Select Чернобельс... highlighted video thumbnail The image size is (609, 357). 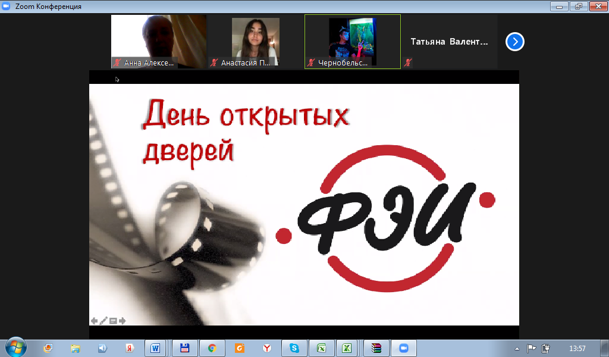[x=353, y=42]
